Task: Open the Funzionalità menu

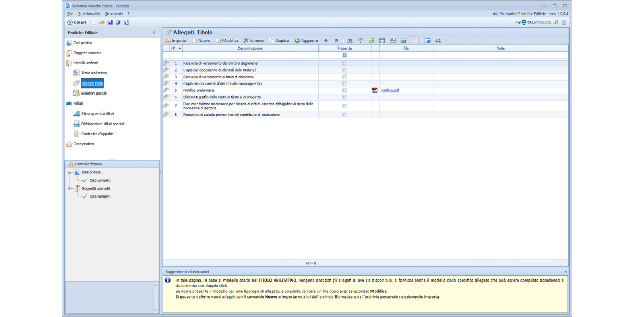Action: point(89,14)
